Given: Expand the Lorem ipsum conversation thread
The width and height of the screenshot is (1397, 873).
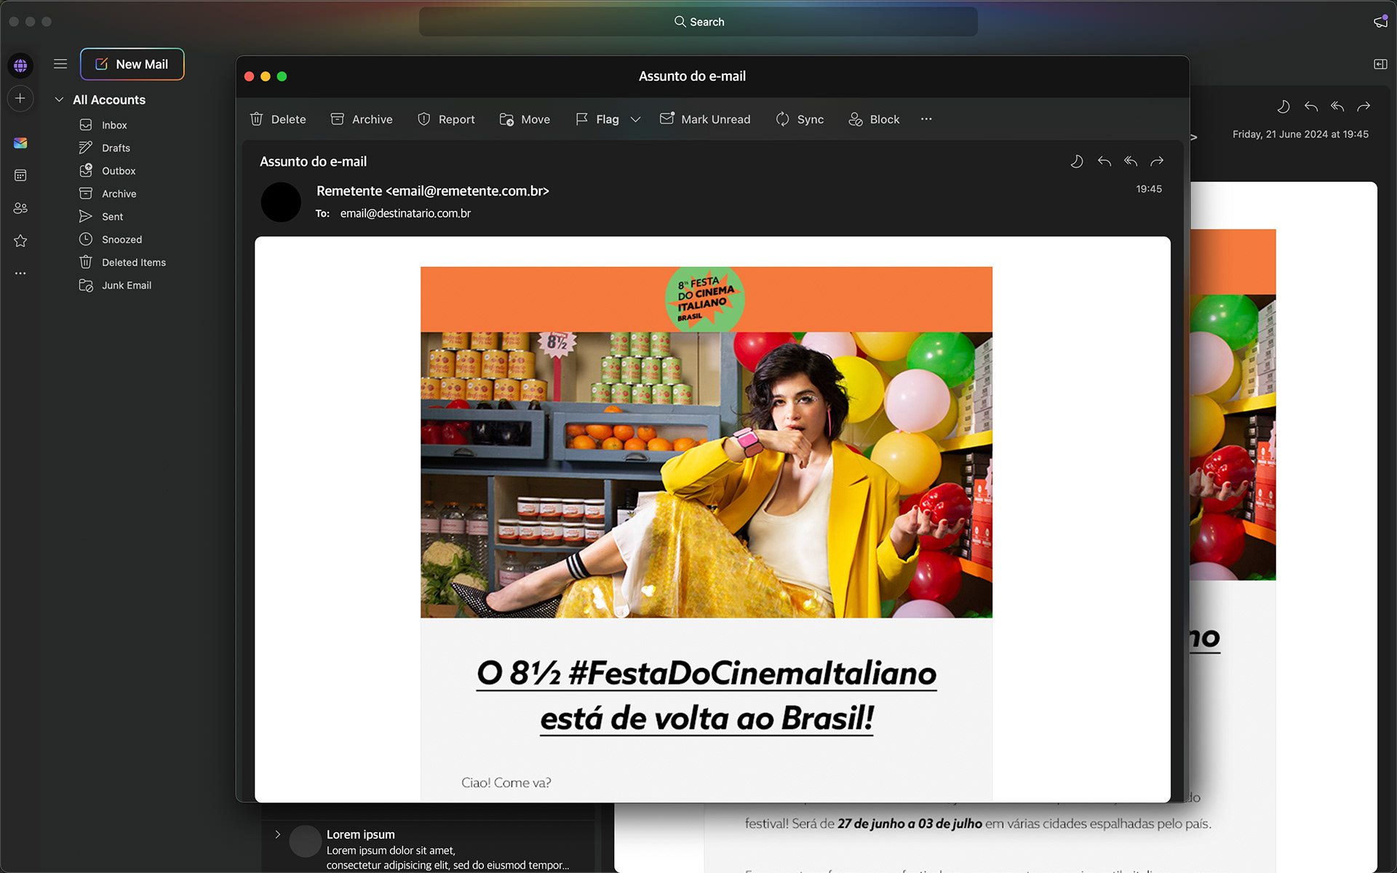Looking at the screenshot, I should (x=277, y=834).
